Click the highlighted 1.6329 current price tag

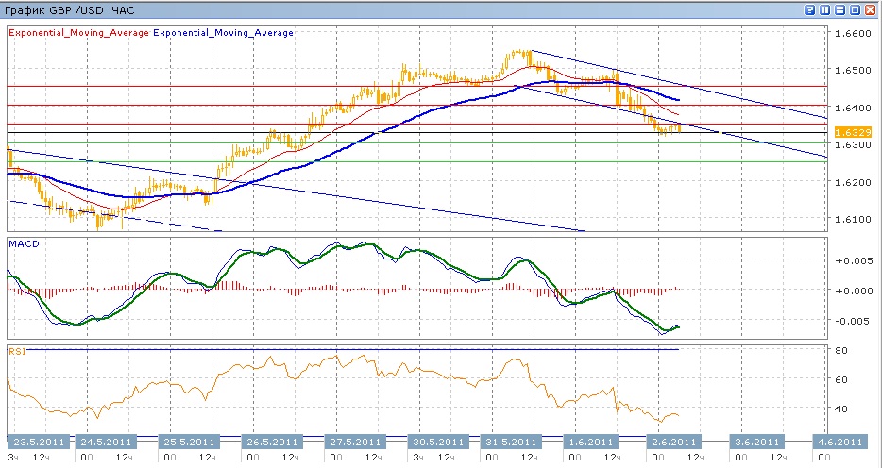(854, 133)
